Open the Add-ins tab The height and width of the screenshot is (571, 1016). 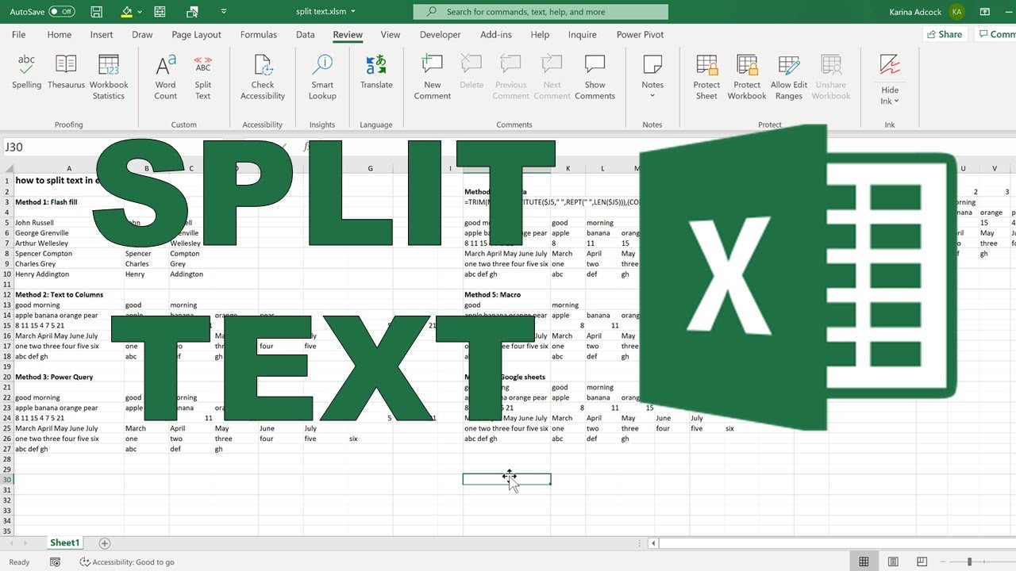496,35
